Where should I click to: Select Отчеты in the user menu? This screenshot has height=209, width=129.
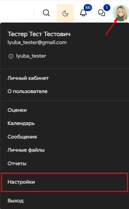[x=64, y=164]
